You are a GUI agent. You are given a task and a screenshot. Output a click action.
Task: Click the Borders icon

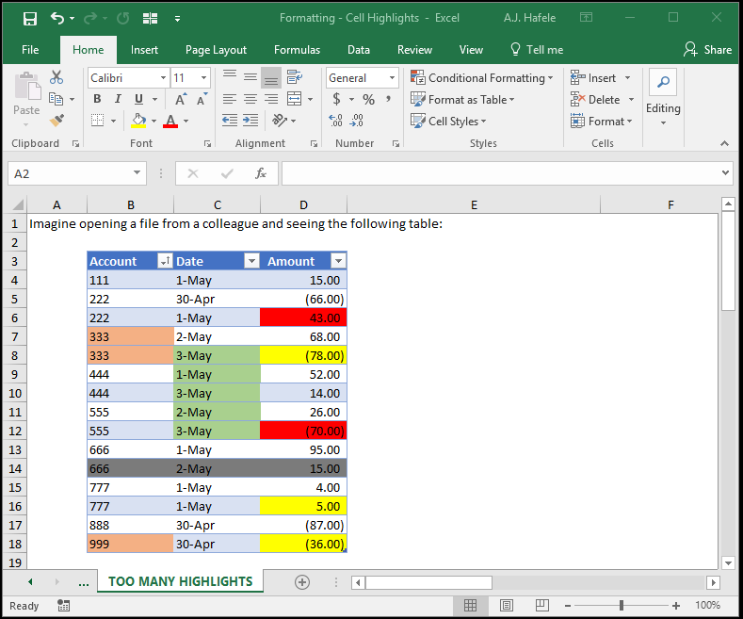(x=98, y=121)
